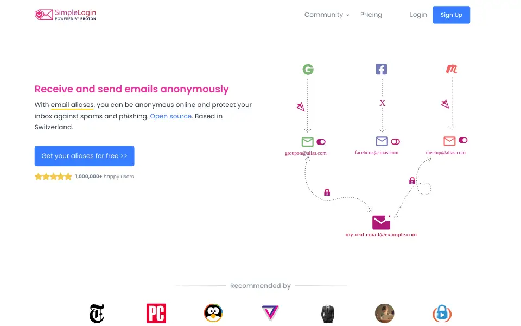Toggle the switch next to groupon alias
Image resolution: width=521 pixels, height=326 pixels.
321,142
